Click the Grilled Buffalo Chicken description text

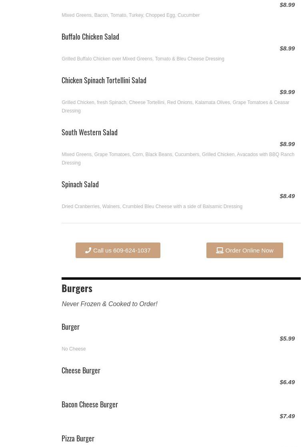click(x=143, y=59)
